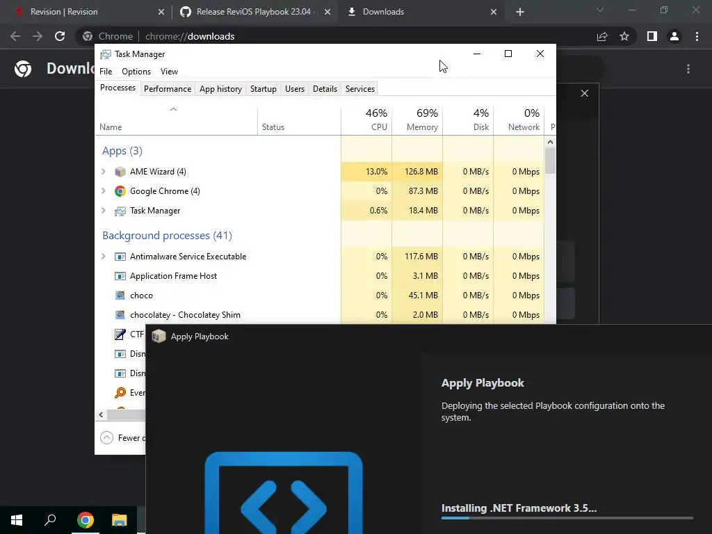
Task: Open the Options menu in Task Manager
Action: 136,72
